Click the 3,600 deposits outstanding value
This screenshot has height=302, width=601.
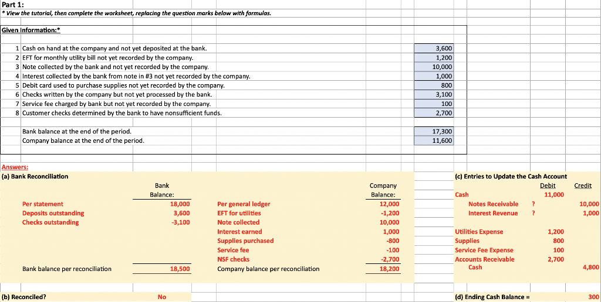point(182,213)
